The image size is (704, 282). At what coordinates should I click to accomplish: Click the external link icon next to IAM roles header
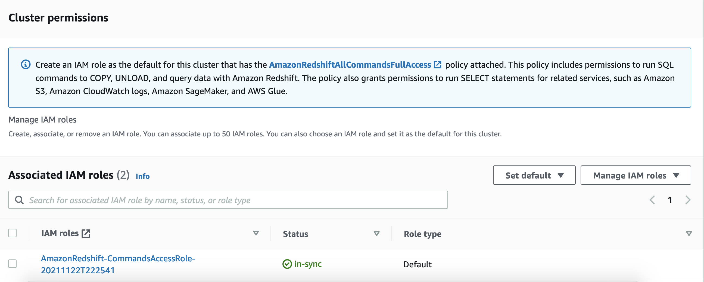[86, 233]
